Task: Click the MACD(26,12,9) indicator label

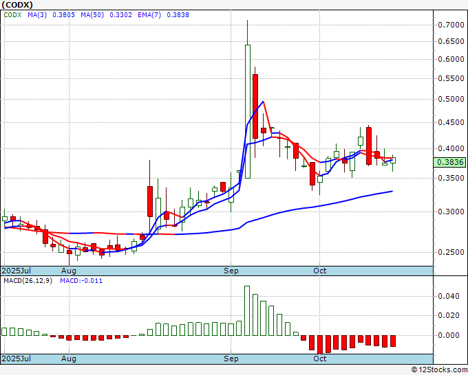Action: (x=28, y=281)
